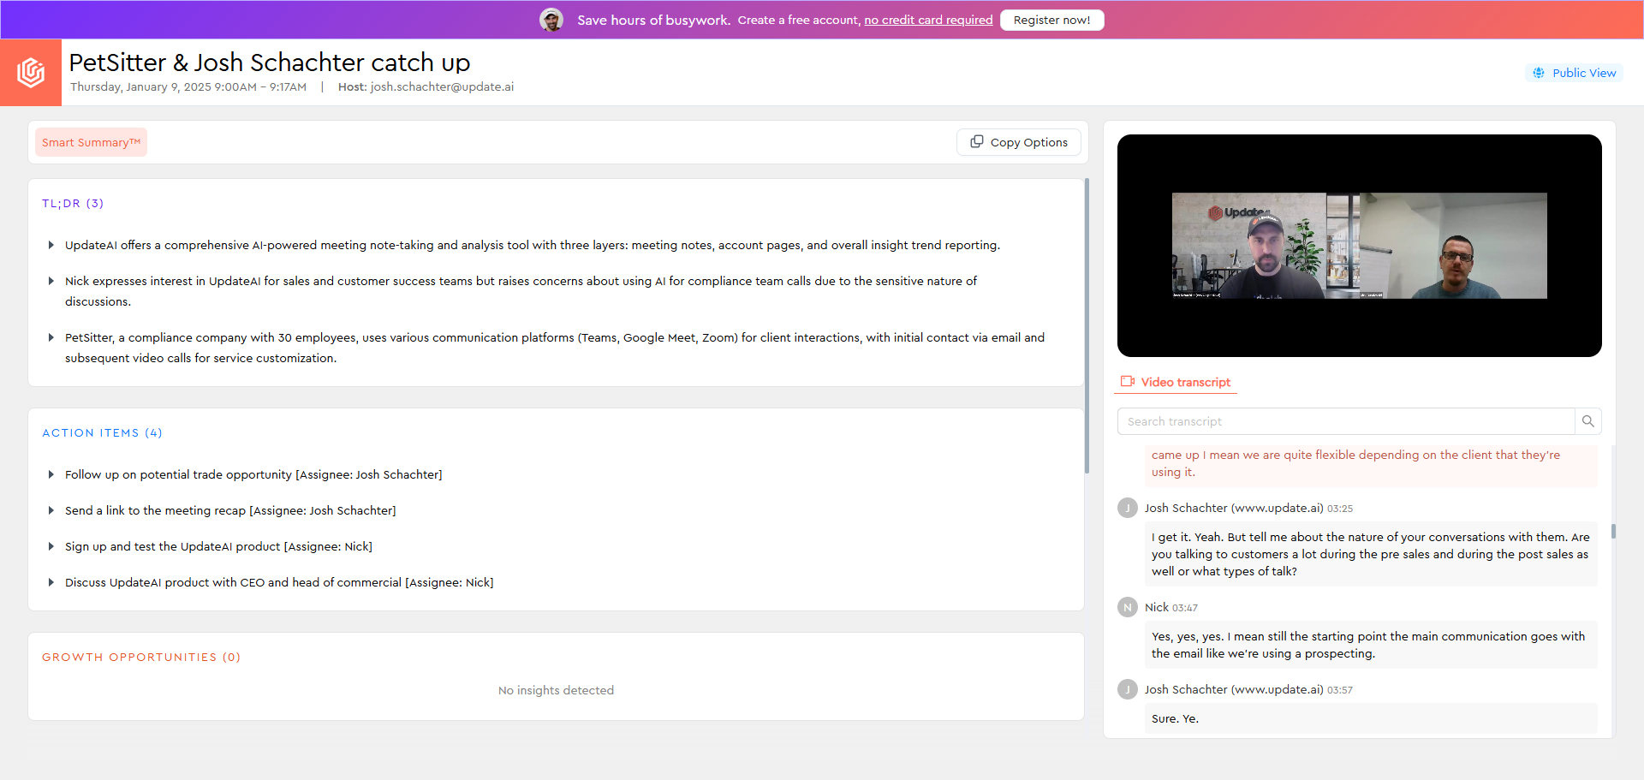Click transcript line 'Yes, yes, yes. I mean still'
The image size is (1644, 780).
[x=1371, y=645]
